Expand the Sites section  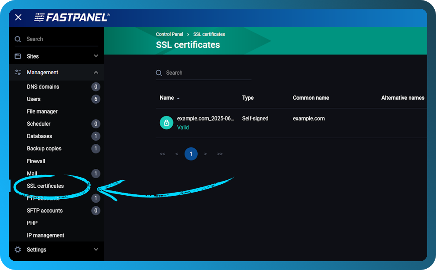(x=96, y=56)
